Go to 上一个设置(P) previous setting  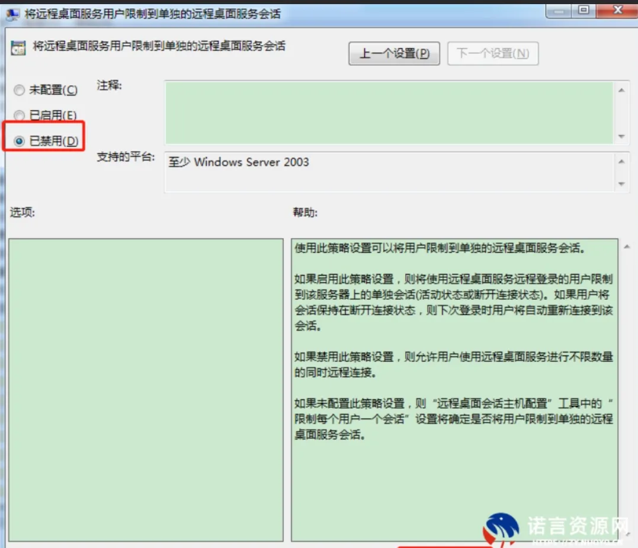(394, 53)
